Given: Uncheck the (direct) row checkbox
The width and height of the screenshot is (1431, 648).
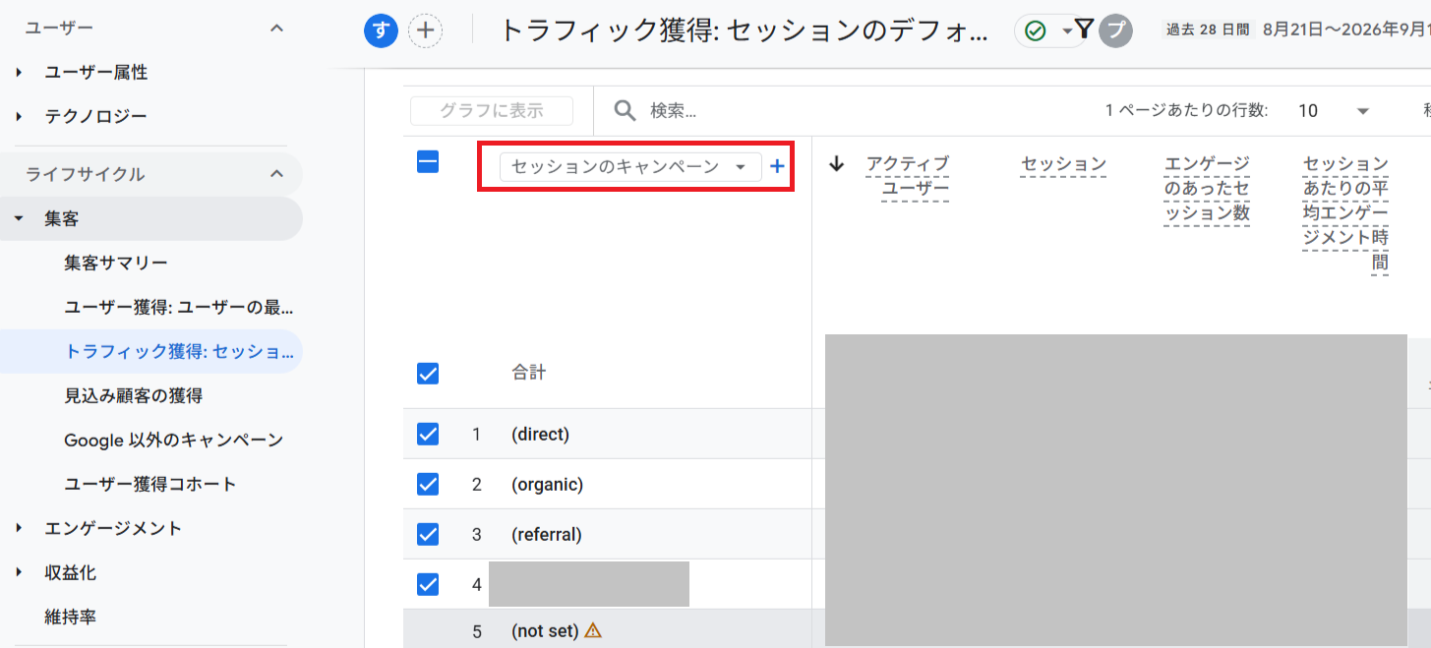Looking at the screenshot, I should click(x=428, y=434).
